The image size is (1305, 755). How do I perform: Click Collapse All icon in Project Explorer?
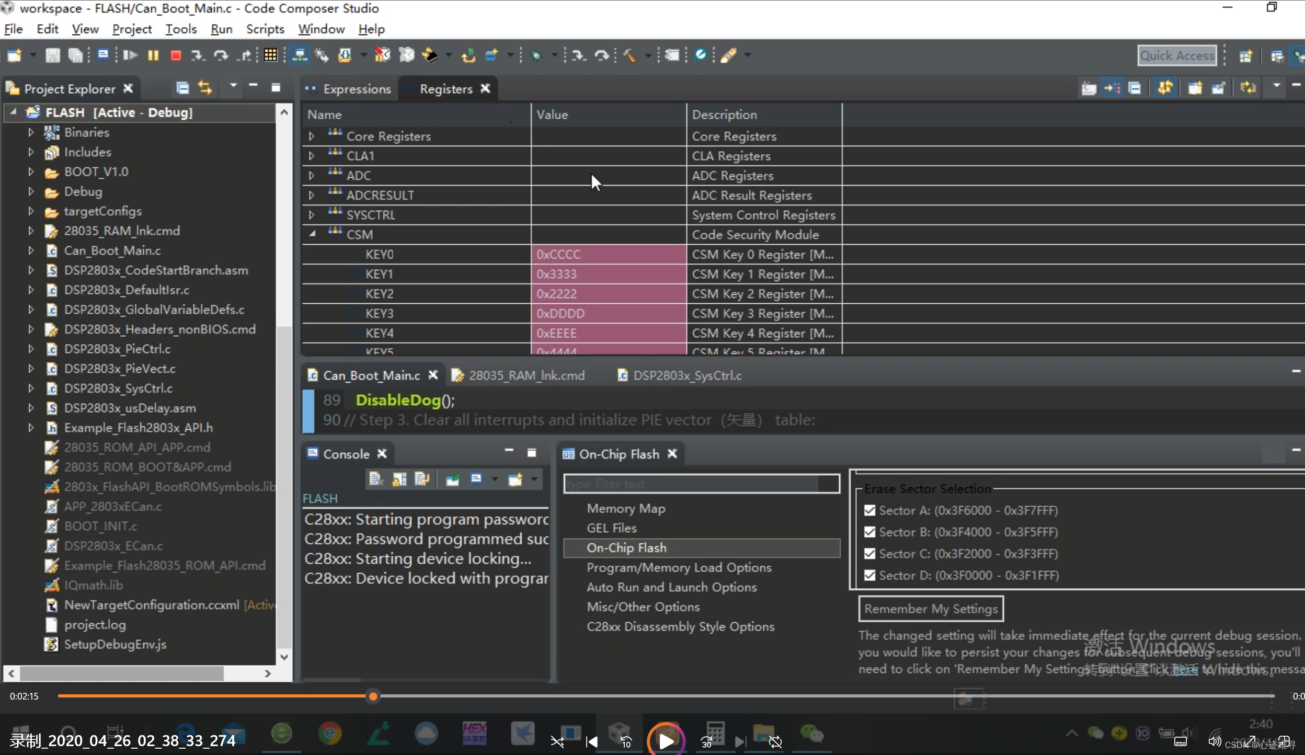182,88
